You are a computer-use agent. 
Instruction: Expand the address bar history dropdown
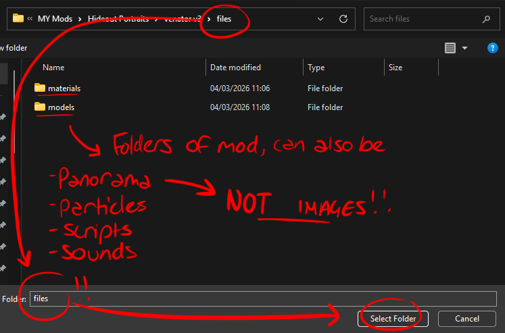(320, 19)
